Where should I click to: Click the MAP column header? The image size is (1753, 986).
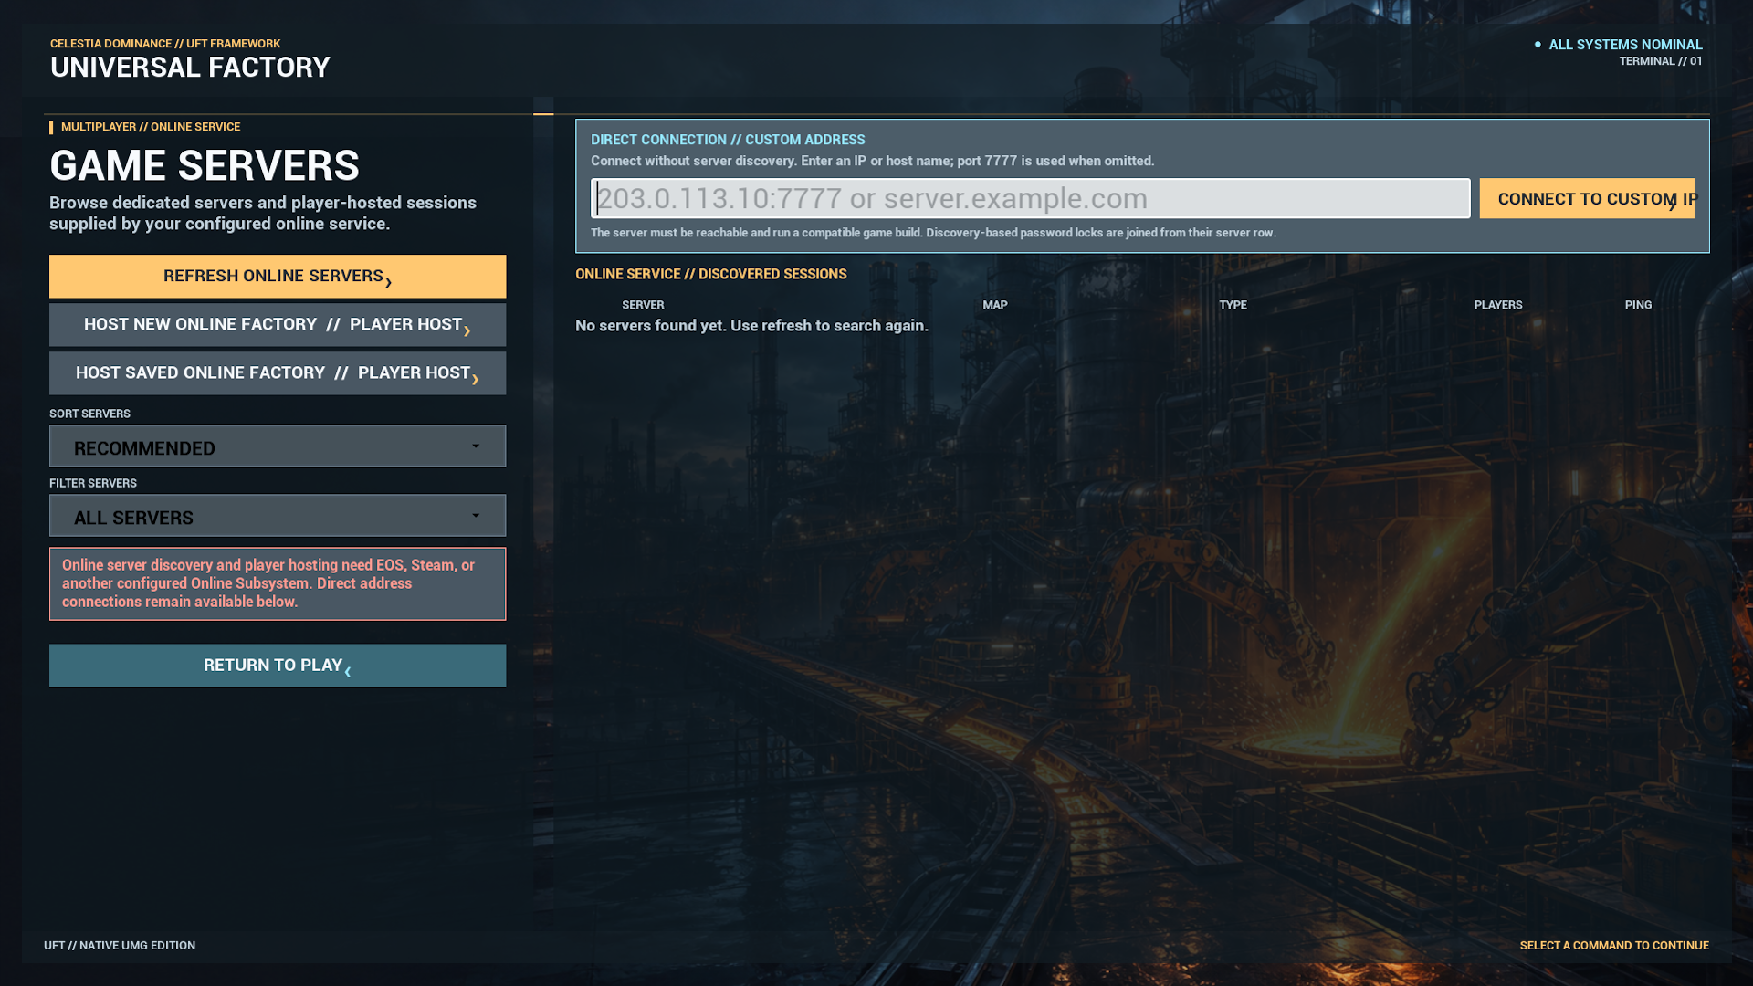click(995, 305)
